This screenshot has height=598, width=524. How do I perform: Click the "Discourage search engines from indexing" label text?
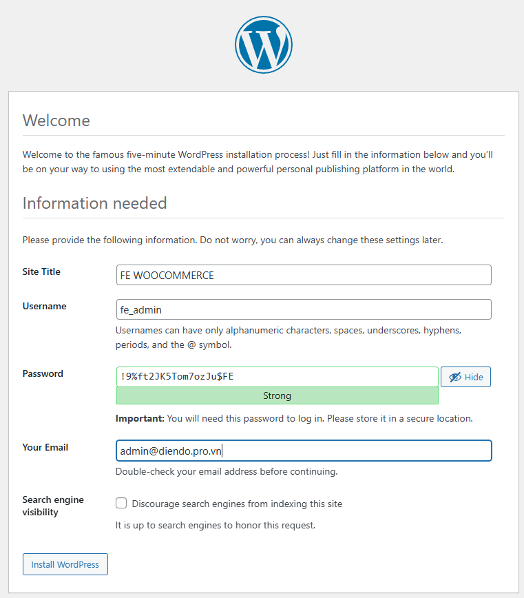(237, 504)
